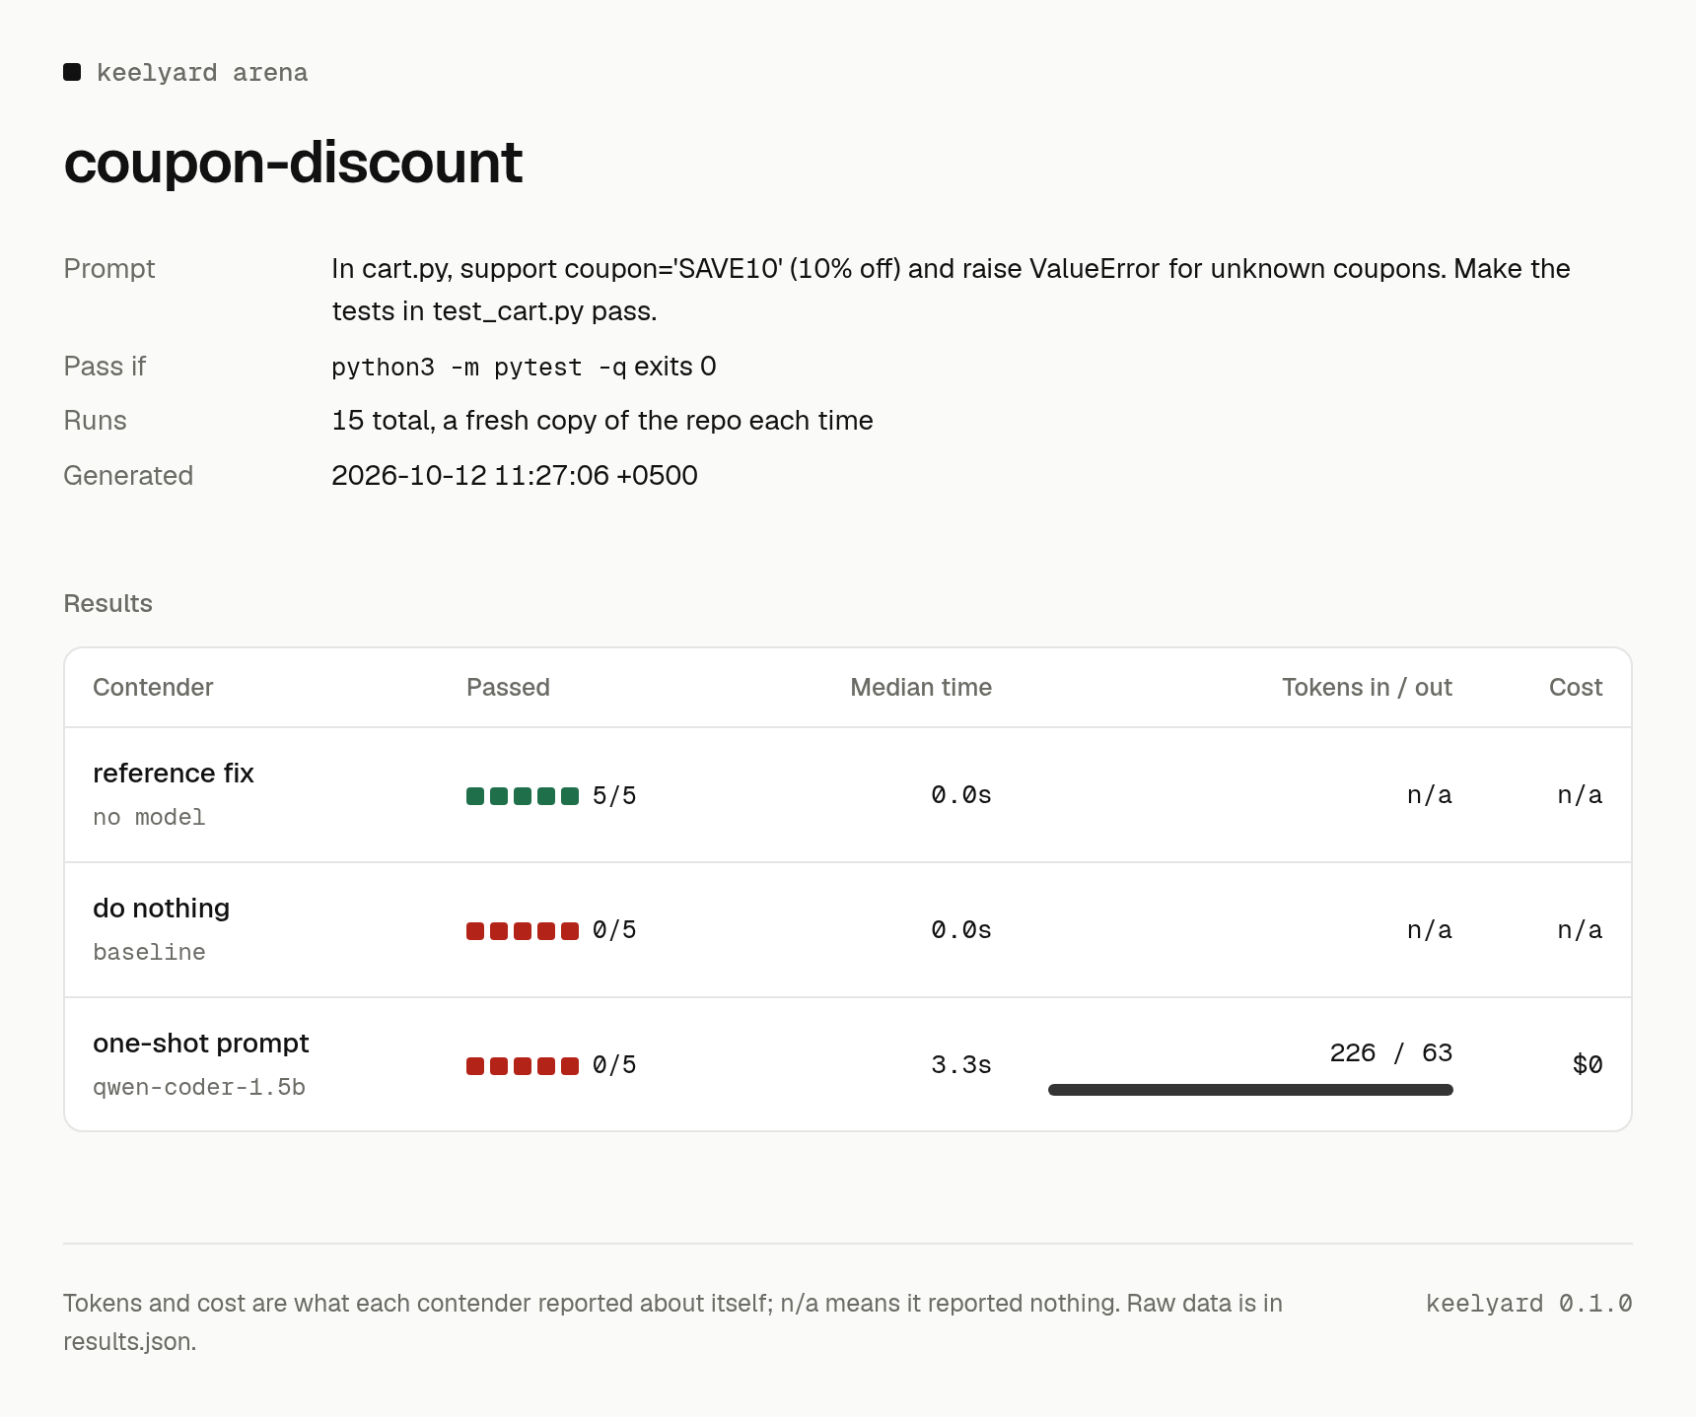Screen dimensions: 1696x1417
Task: Click the coupon-discount page title
Action: (293, 162)
